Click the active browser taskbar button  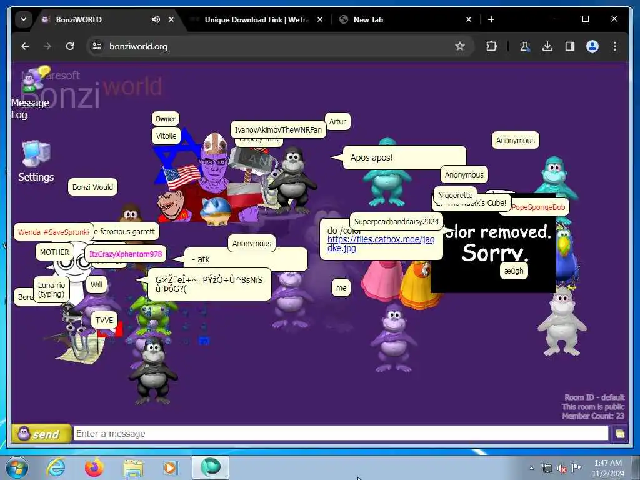coord(211,467)
